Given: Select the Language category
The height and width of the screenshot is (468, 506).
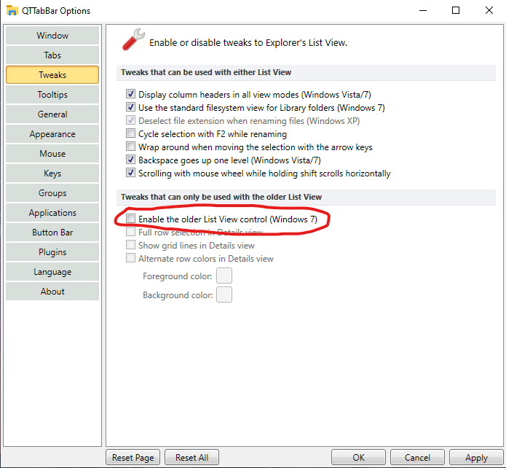Looking at the screenshot, I should tap(52, 272).
